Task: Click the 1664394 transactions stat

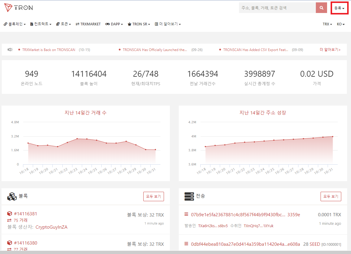Action: [203, 78]
